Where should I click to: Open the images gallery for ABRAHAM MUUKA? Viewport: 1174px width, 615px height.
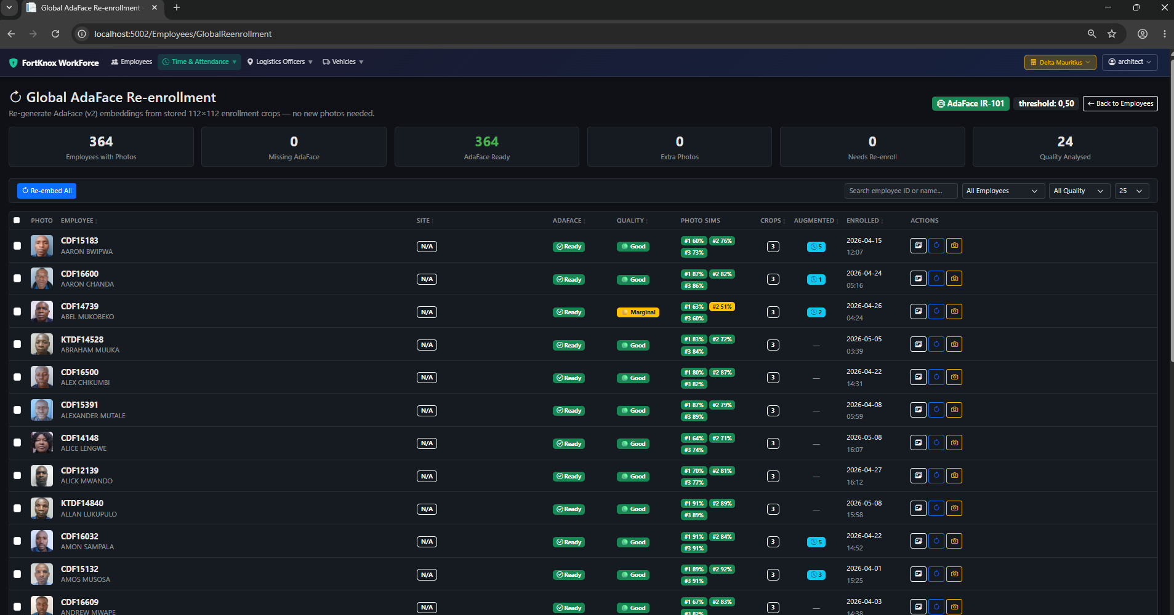point(918,344)
